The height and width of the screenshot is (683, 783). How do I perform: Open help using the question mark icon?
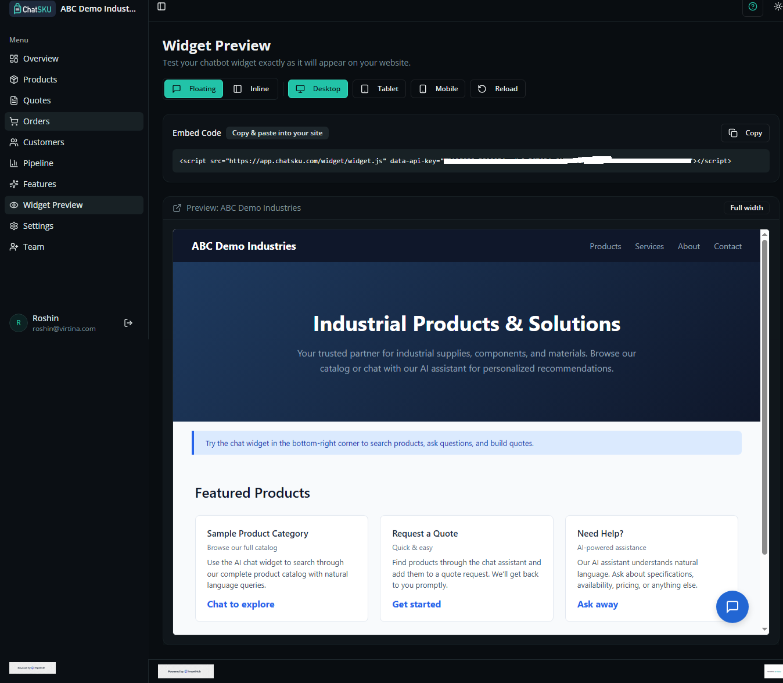[x=752, y=8]
